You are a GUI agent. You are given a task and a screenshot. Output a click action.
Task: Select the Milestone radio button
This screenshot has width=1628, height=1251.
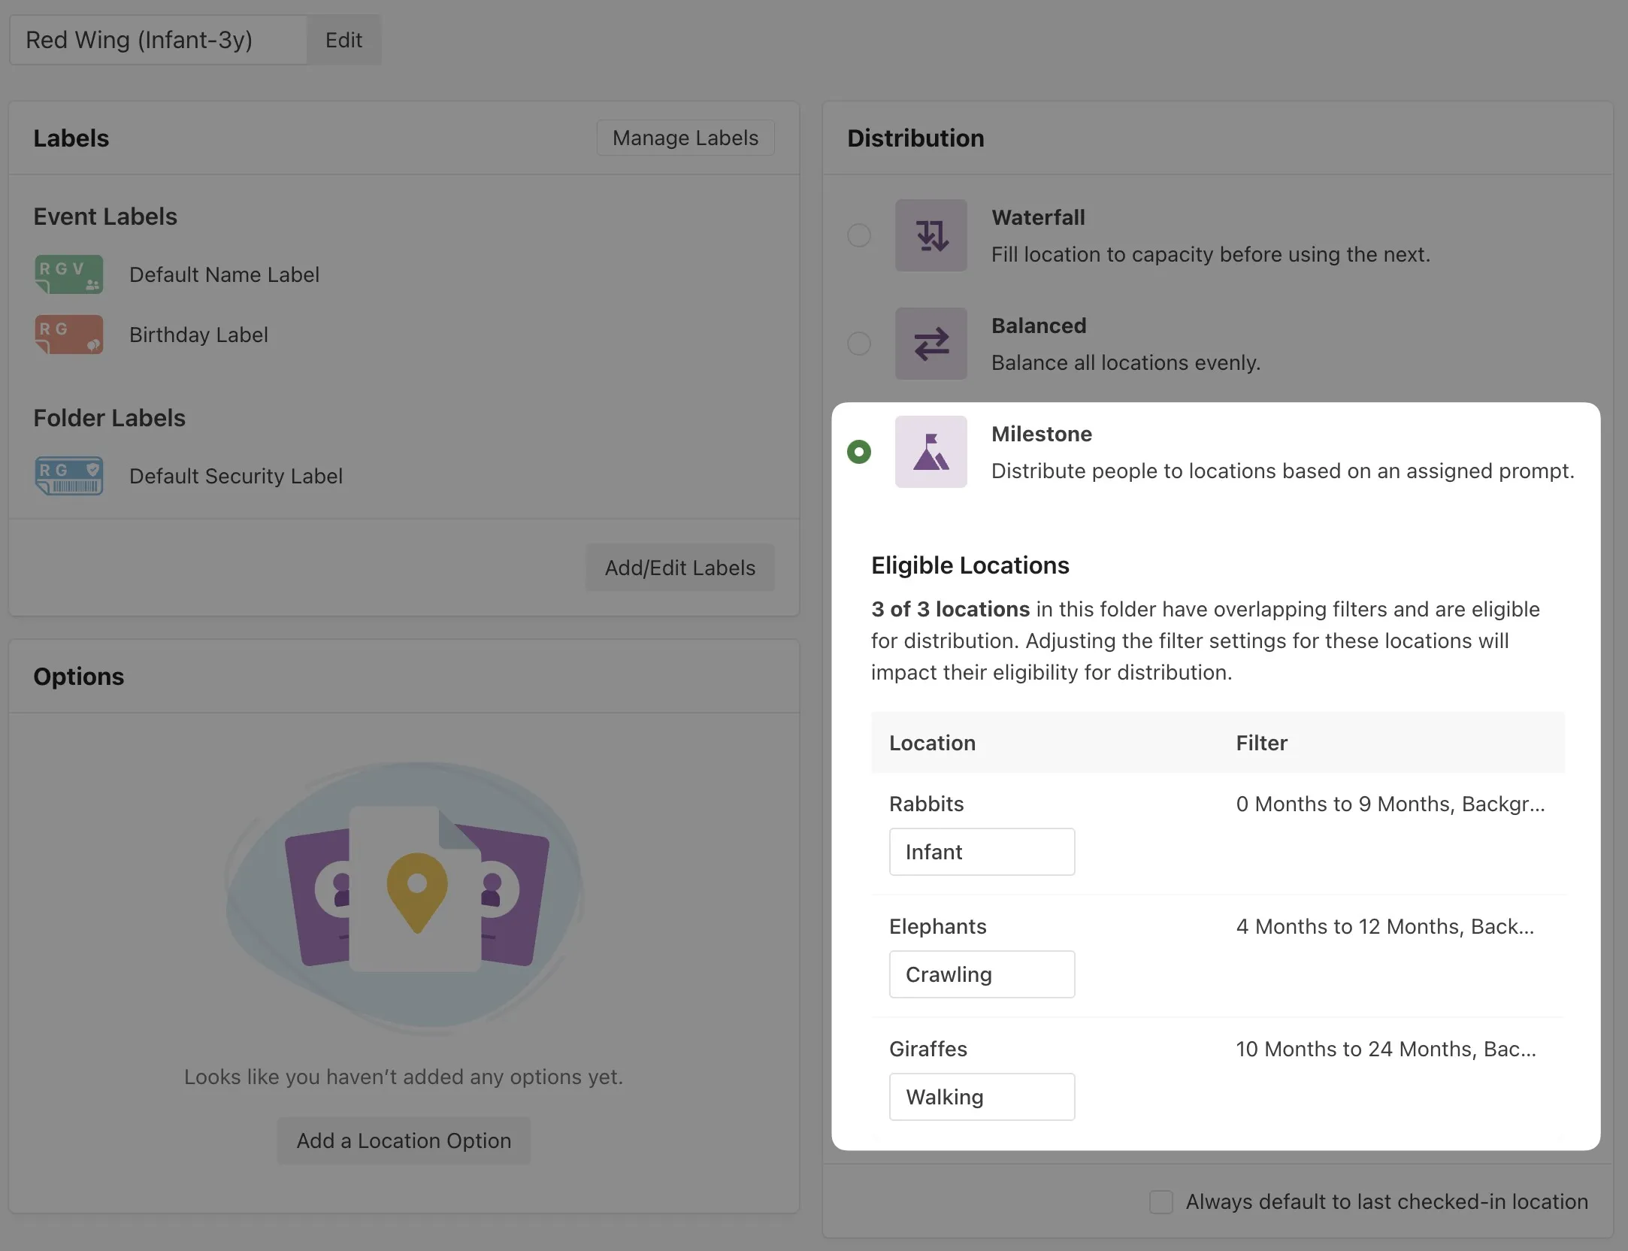click(859, 452)
